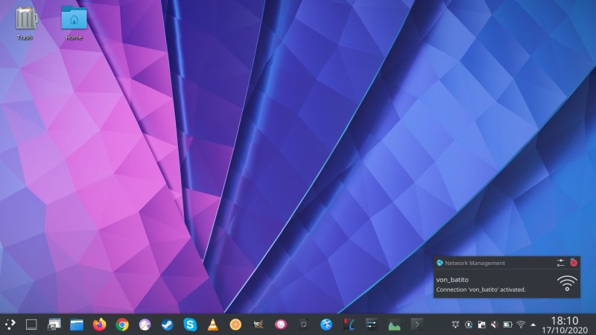Click the Wi-Fi icon in notification
Screen dimensions: 596x335
click(567, 284)
